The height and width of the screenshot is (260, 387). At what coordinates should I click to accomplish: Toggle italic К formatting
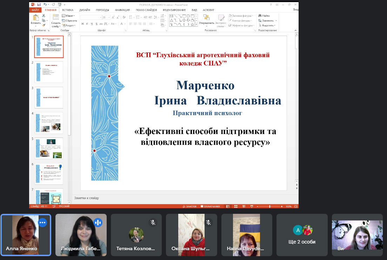[87, 24]
